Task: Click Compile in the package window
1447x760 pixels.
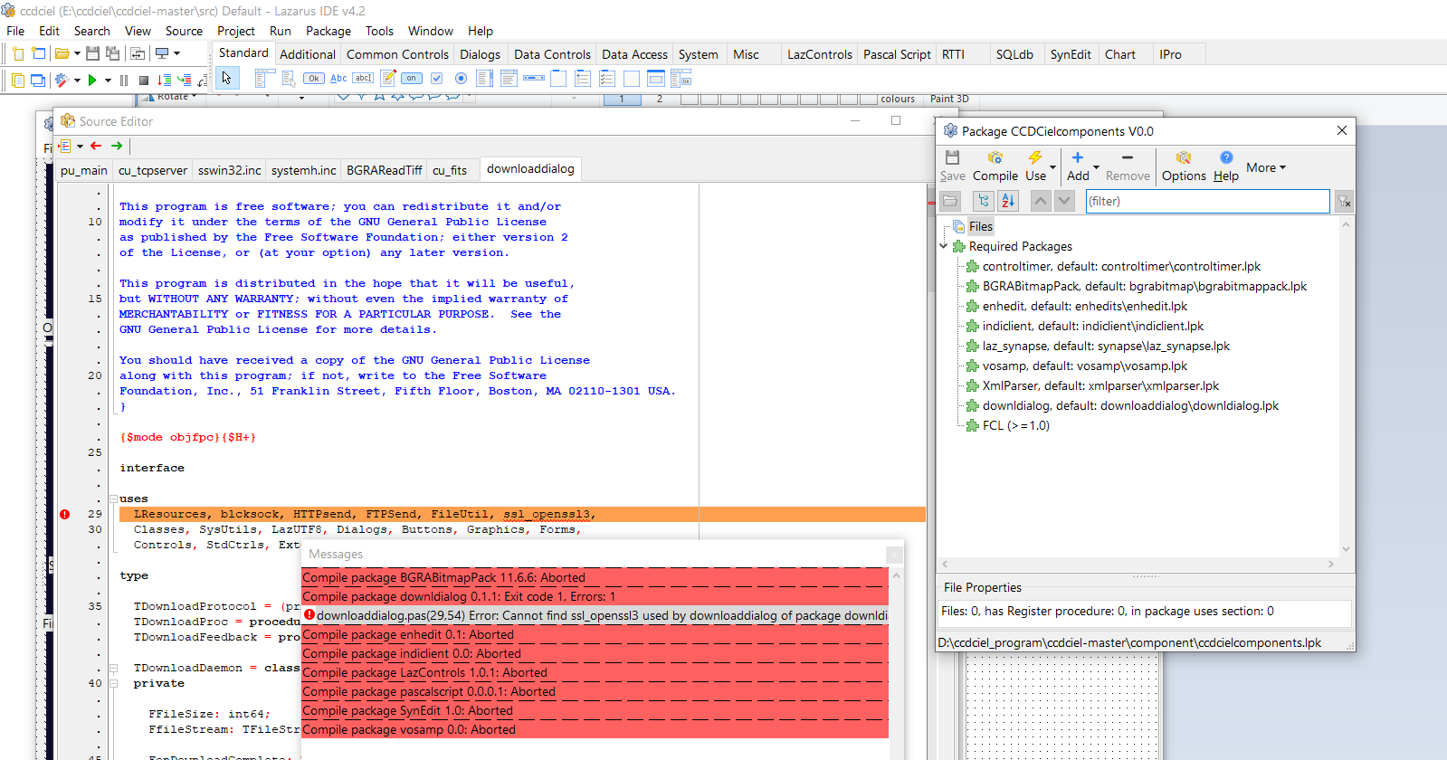Action: (995, 166)
